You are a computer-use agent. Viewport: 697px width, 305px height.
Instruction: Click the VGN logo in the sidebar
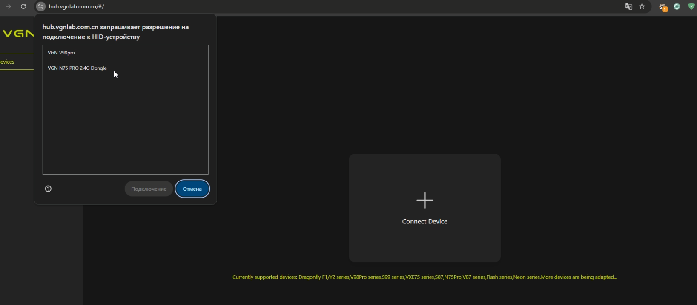click(x=18, y=34)
